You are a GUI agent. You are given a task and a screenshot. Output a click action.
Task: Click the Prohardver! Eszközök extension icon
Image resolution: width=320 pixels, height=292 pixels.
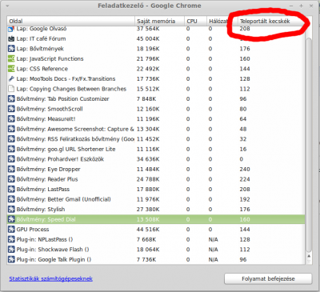11,159
